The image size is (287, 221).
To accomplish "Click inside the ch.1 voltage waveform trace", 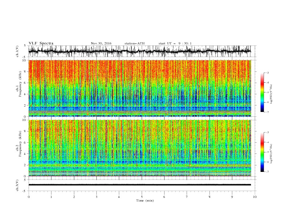I will 140,51.
